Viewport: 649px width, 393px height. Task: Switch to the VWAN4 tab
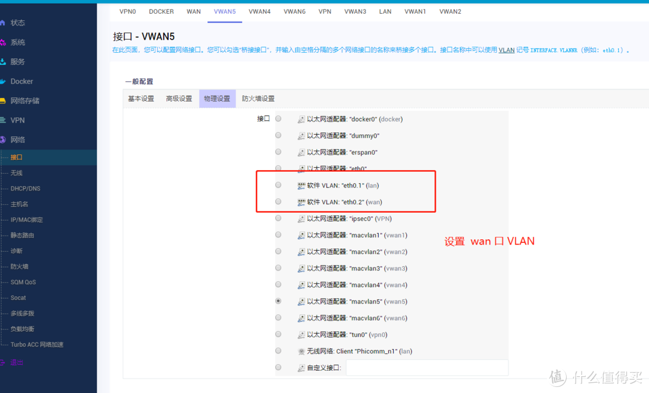click(260, 11)
